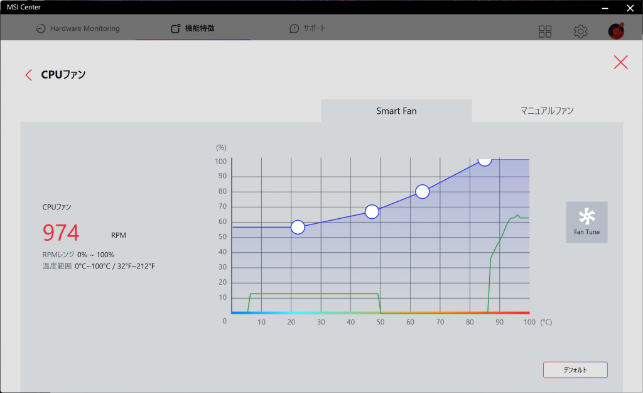Click the 温度範囲 0°C~100°C text
Viewport: 643px width, 393px height.
[x=99, y=266]
